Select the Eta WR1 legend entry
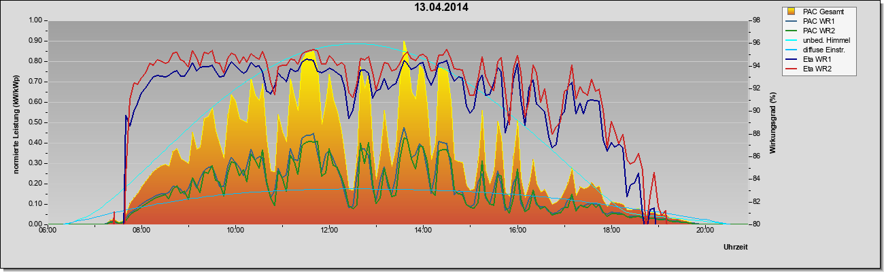This screenshot has width=884, height=272. click(x=817, y=59)
